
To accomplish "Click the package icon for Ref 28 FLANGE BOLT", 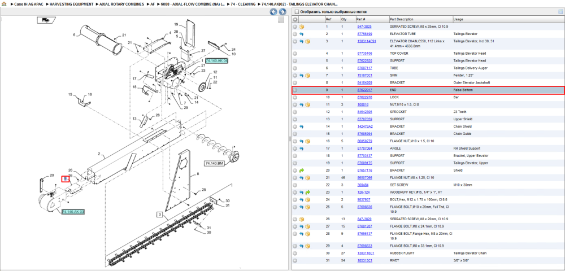I will point(307,234).
